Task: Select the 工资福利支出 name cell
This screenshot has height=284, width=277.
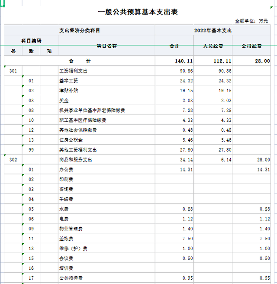Action: pyautogui.click(x=73, y=71)
